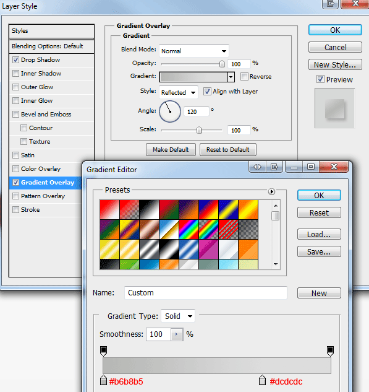Viewport: 369px width, 392px height.
Task: Toggle Align with Layer checkbox
Action: tap(207, 92)
